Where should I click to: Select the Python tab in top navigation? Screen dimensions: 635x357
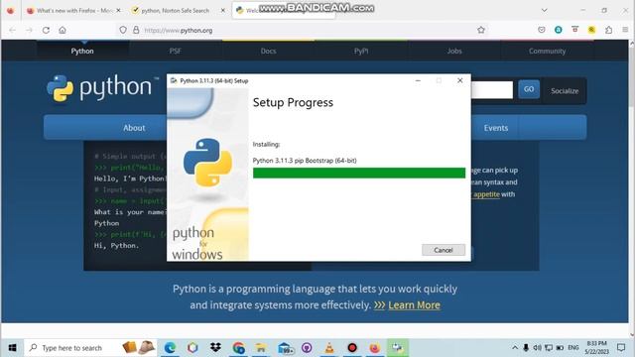82,51
